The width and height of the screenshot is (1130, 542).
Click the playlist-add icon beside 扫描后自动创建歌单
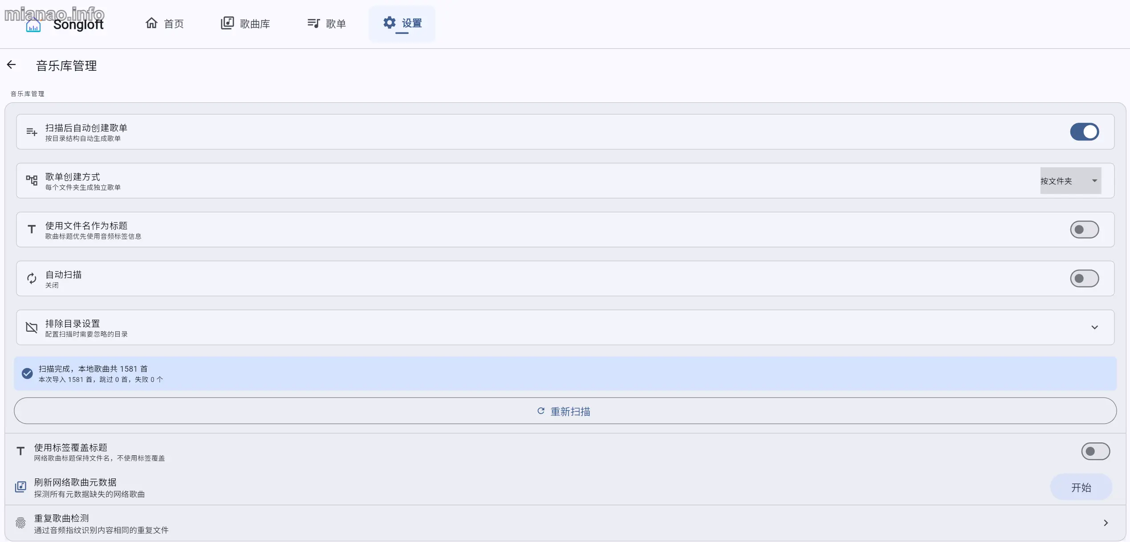pos(32,132)
